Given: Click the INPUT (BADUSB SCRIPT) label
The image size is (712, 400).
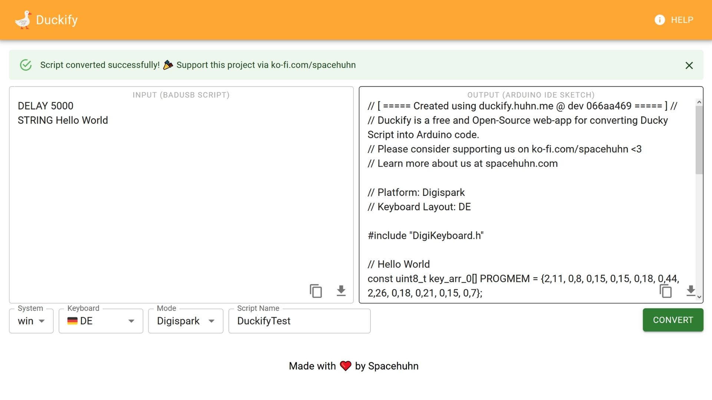Looking at the screenshot, I should point(181,95).
